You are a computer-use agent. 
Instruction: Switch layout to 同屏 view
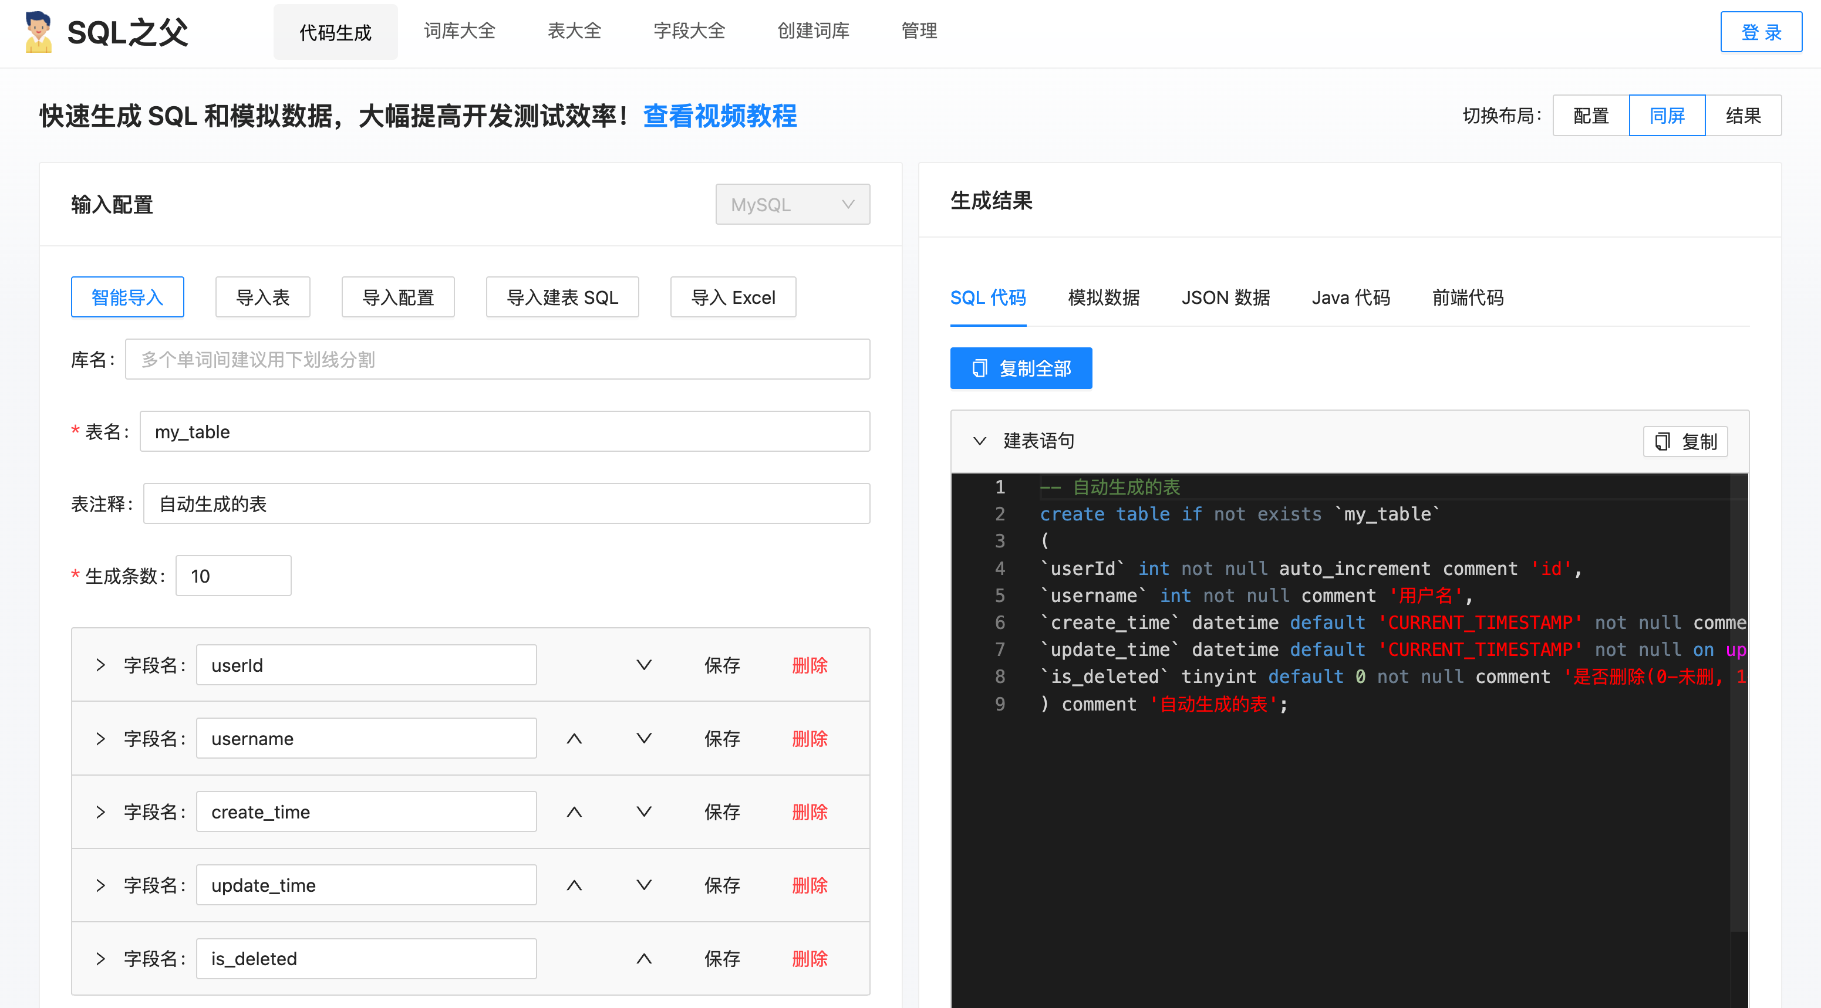click(x=1667, y=115)
